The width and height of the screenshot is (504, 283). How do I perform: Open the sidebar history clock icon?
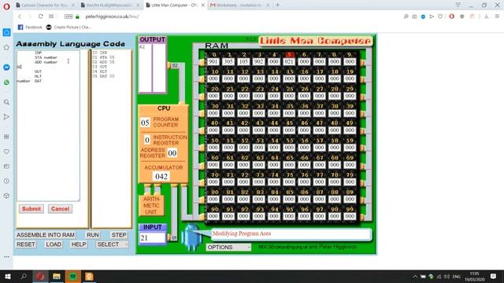[x=6, y=181]
